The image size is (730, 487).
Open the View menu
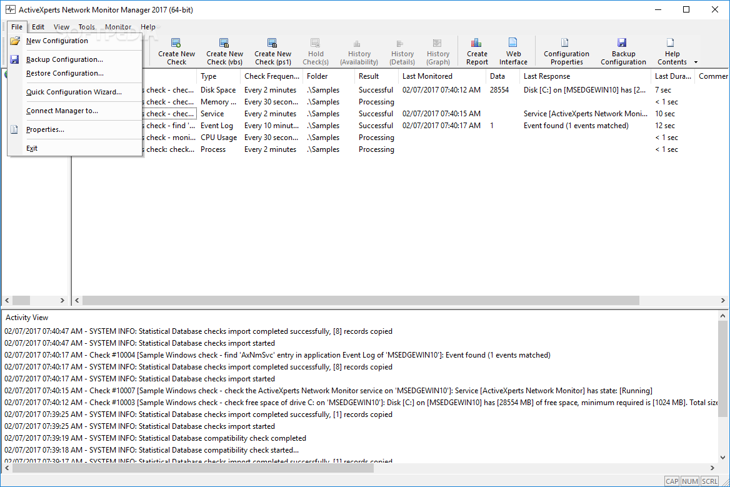[x=61, y=27]
